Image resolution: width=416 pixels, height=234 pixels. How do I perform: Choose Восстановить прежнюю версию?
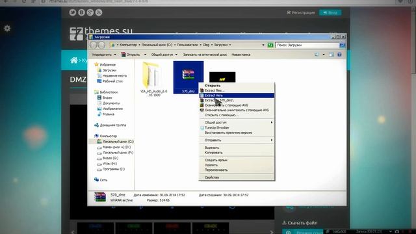(x=237, y=133)
